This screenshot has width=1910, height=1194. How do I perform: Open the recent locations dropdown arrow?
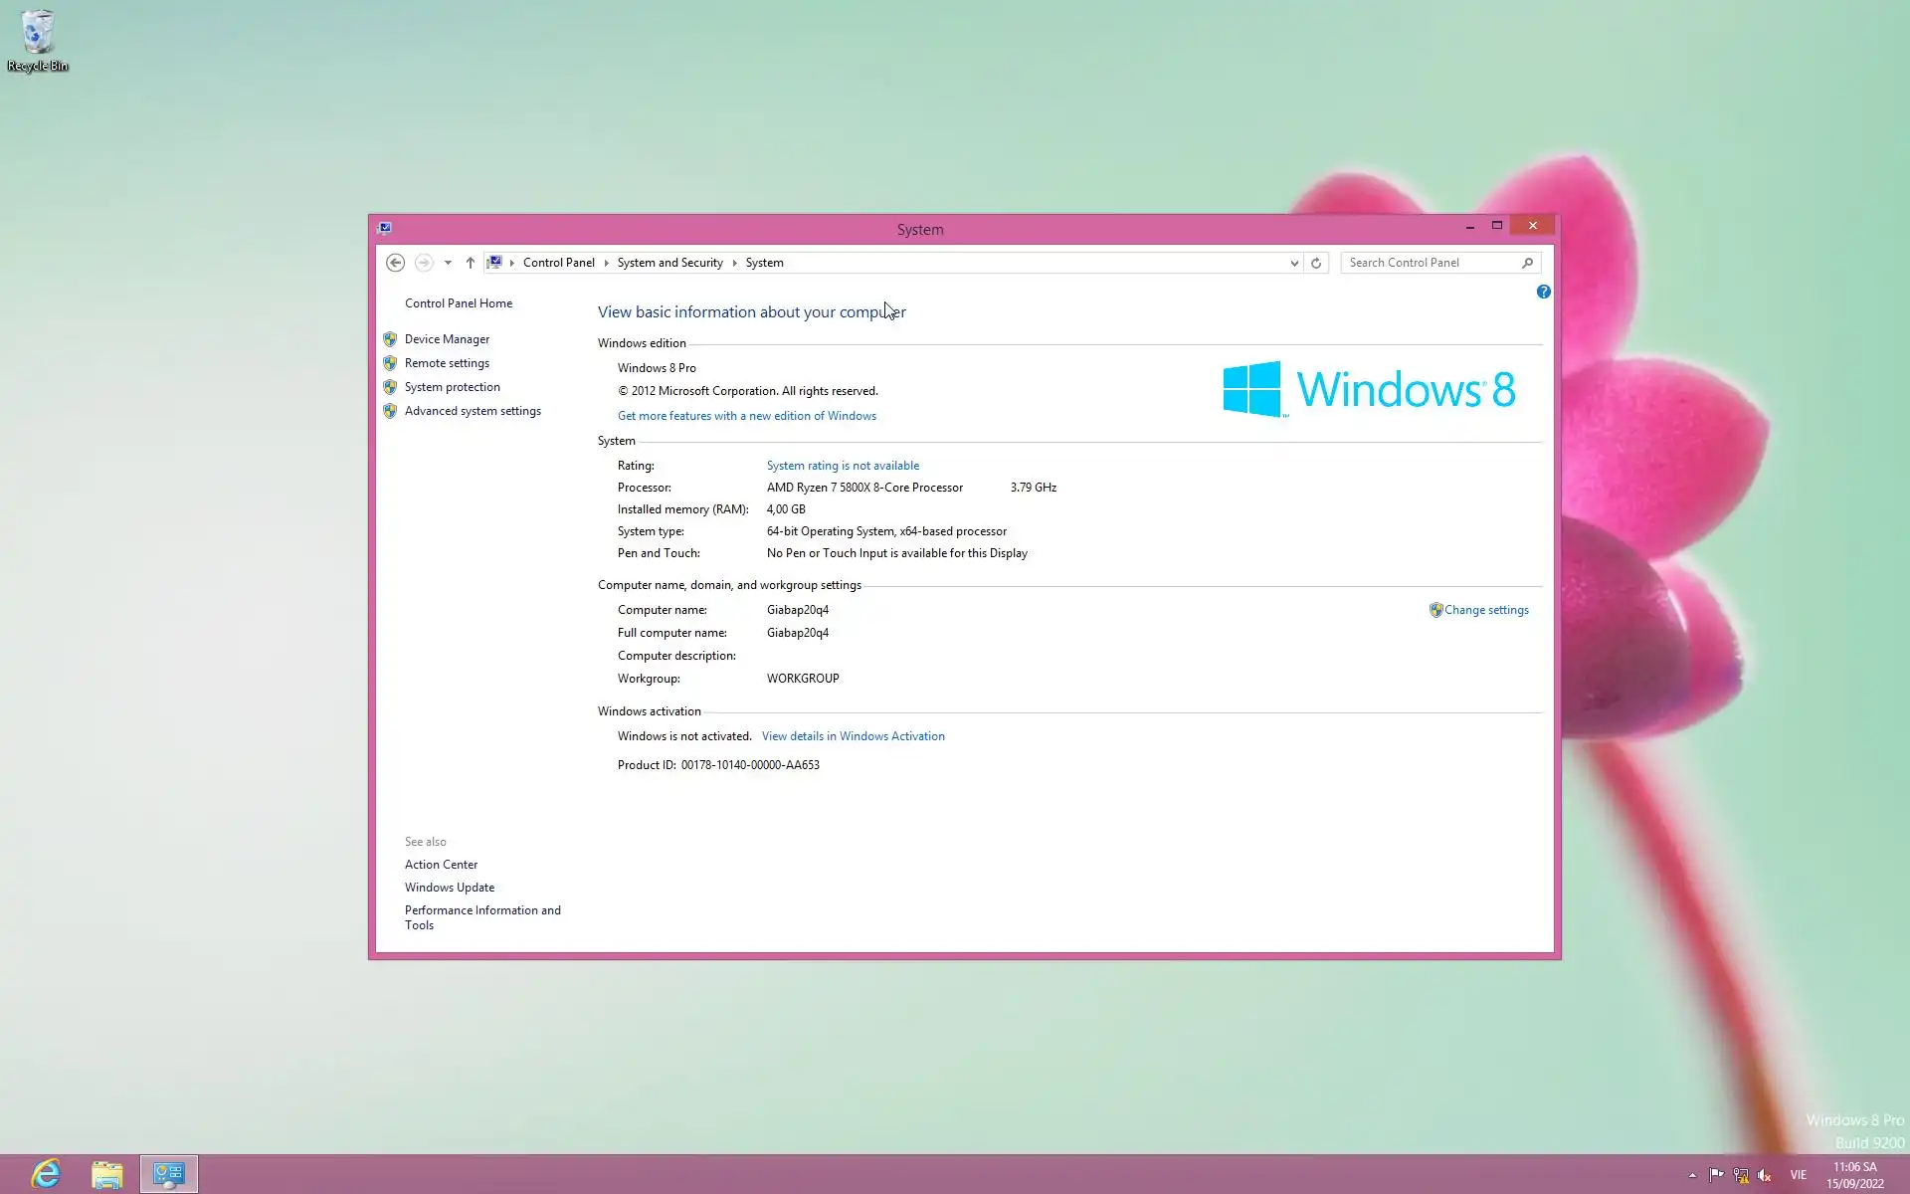pyautogui.click(x=448, y=263)
